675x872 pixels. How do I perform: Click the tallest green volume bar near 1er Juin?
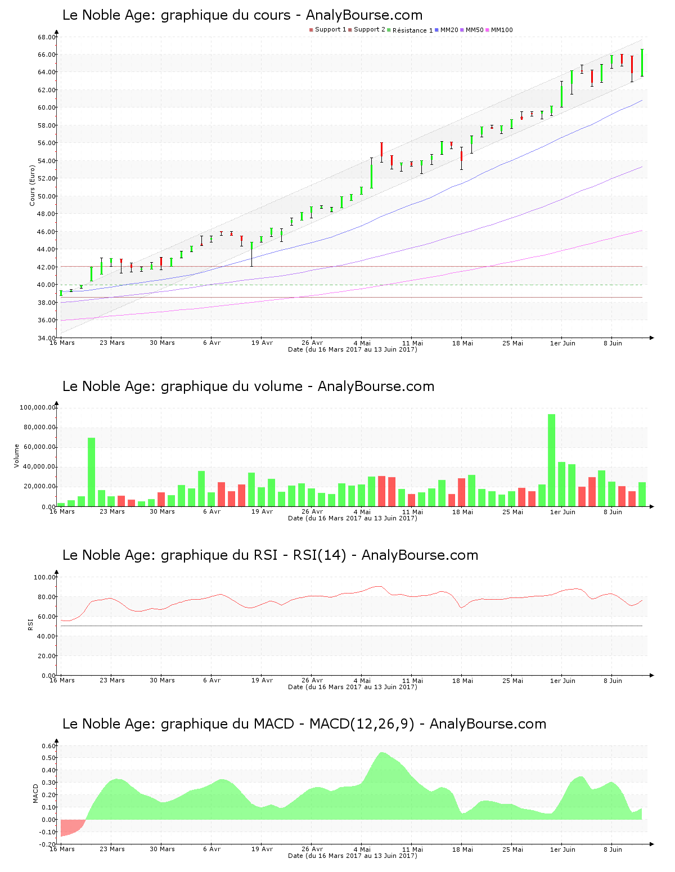coord(552,460)
